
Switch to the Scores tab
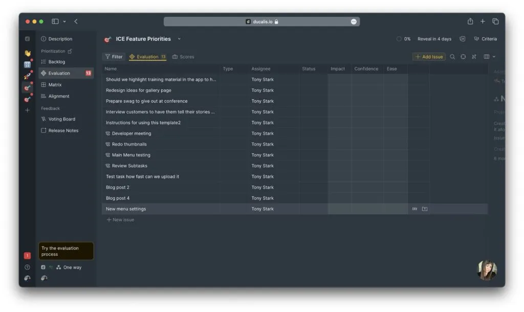click(186, 56)
